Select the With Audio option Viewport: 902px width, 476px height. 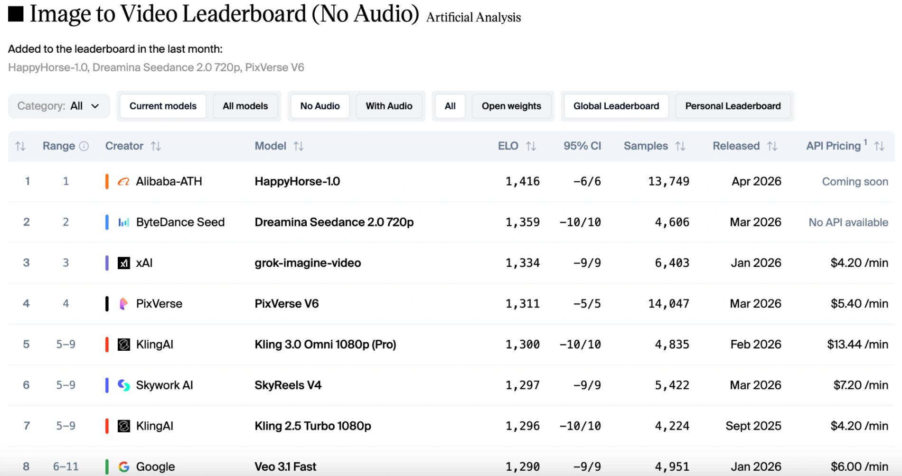tap(389, 106)
